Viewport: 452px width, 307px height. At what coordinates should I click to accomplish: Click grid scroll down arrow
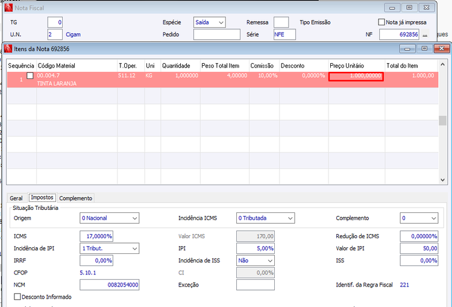442,180
